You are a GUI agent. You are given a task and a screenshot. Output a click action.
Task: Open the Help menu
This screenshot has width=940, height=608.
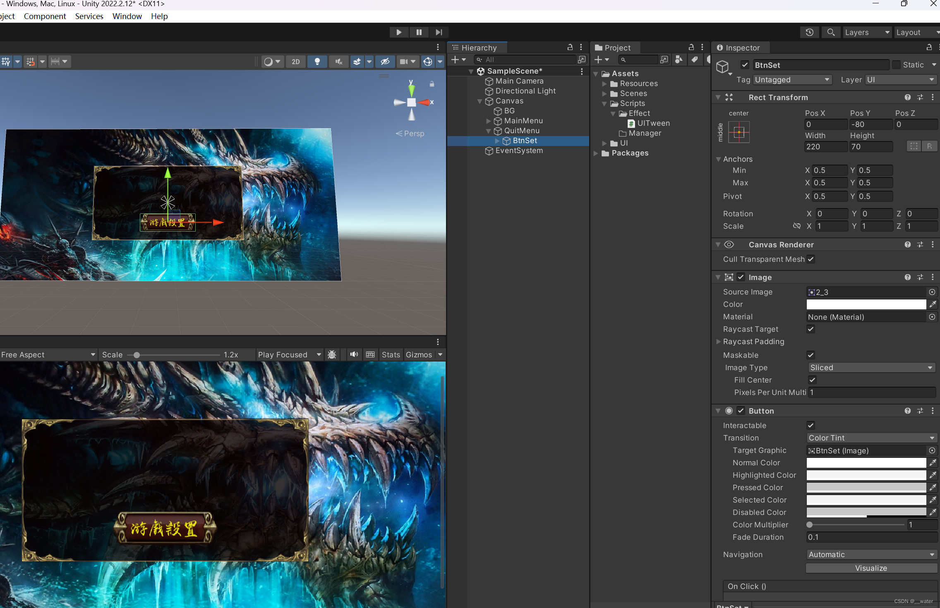pos(159,16)
